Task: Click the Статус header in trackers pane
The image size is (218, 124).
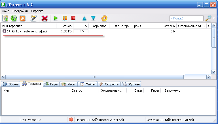Action: click(84, 90)
